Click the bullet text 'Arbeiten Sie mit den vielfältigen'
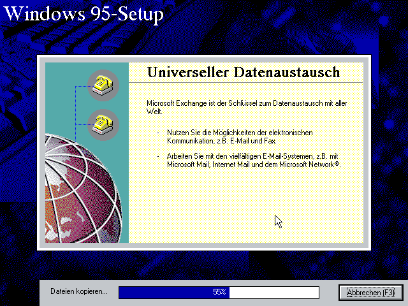This screenshot has height=306, width=408. pyautogui.click(x=254, y=160)
